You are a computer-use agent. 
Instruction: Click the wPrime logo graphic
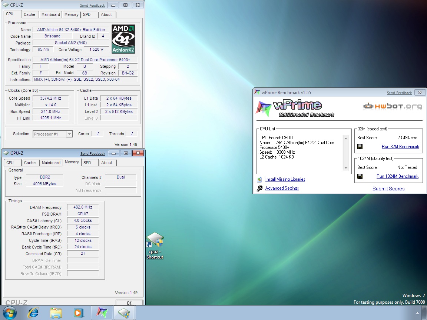[295, 108]
